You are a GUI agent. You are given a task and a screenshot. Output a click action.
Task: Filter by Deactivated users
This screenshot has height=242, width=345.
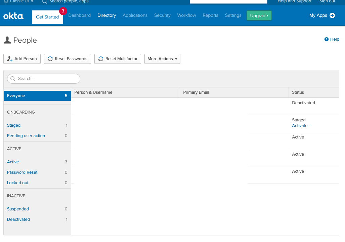coord(18,219)
